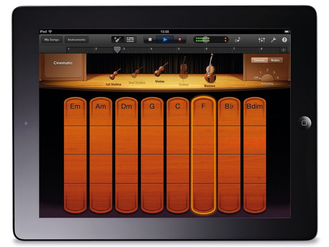Strum the F chord strip
This screenshot has height=247, width=329.
[x=204, y=155]
